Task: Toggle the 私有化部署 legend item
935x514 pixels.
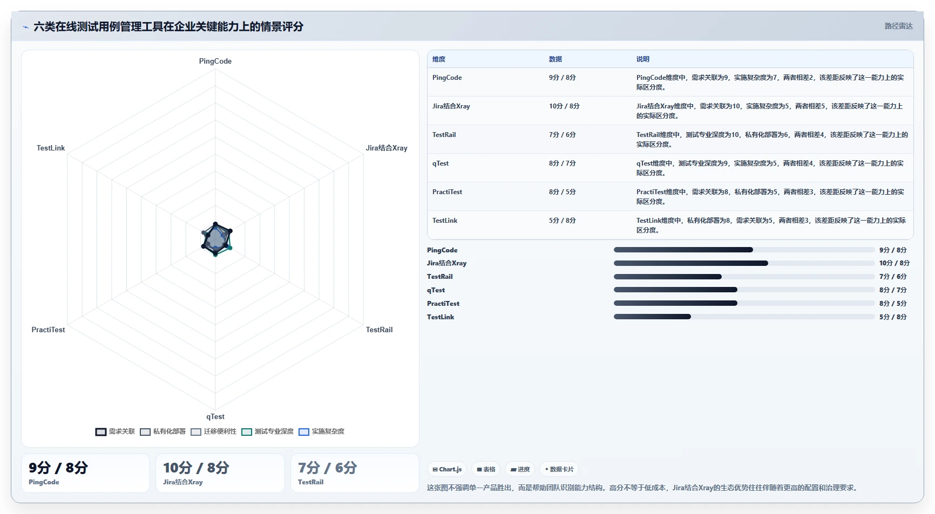Action: pyautogui.click(x=162, y=431)
